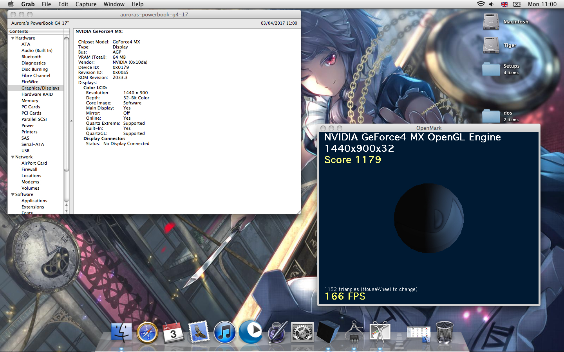
Task: Open the Finder window stack in Dock
Action: 418,334
